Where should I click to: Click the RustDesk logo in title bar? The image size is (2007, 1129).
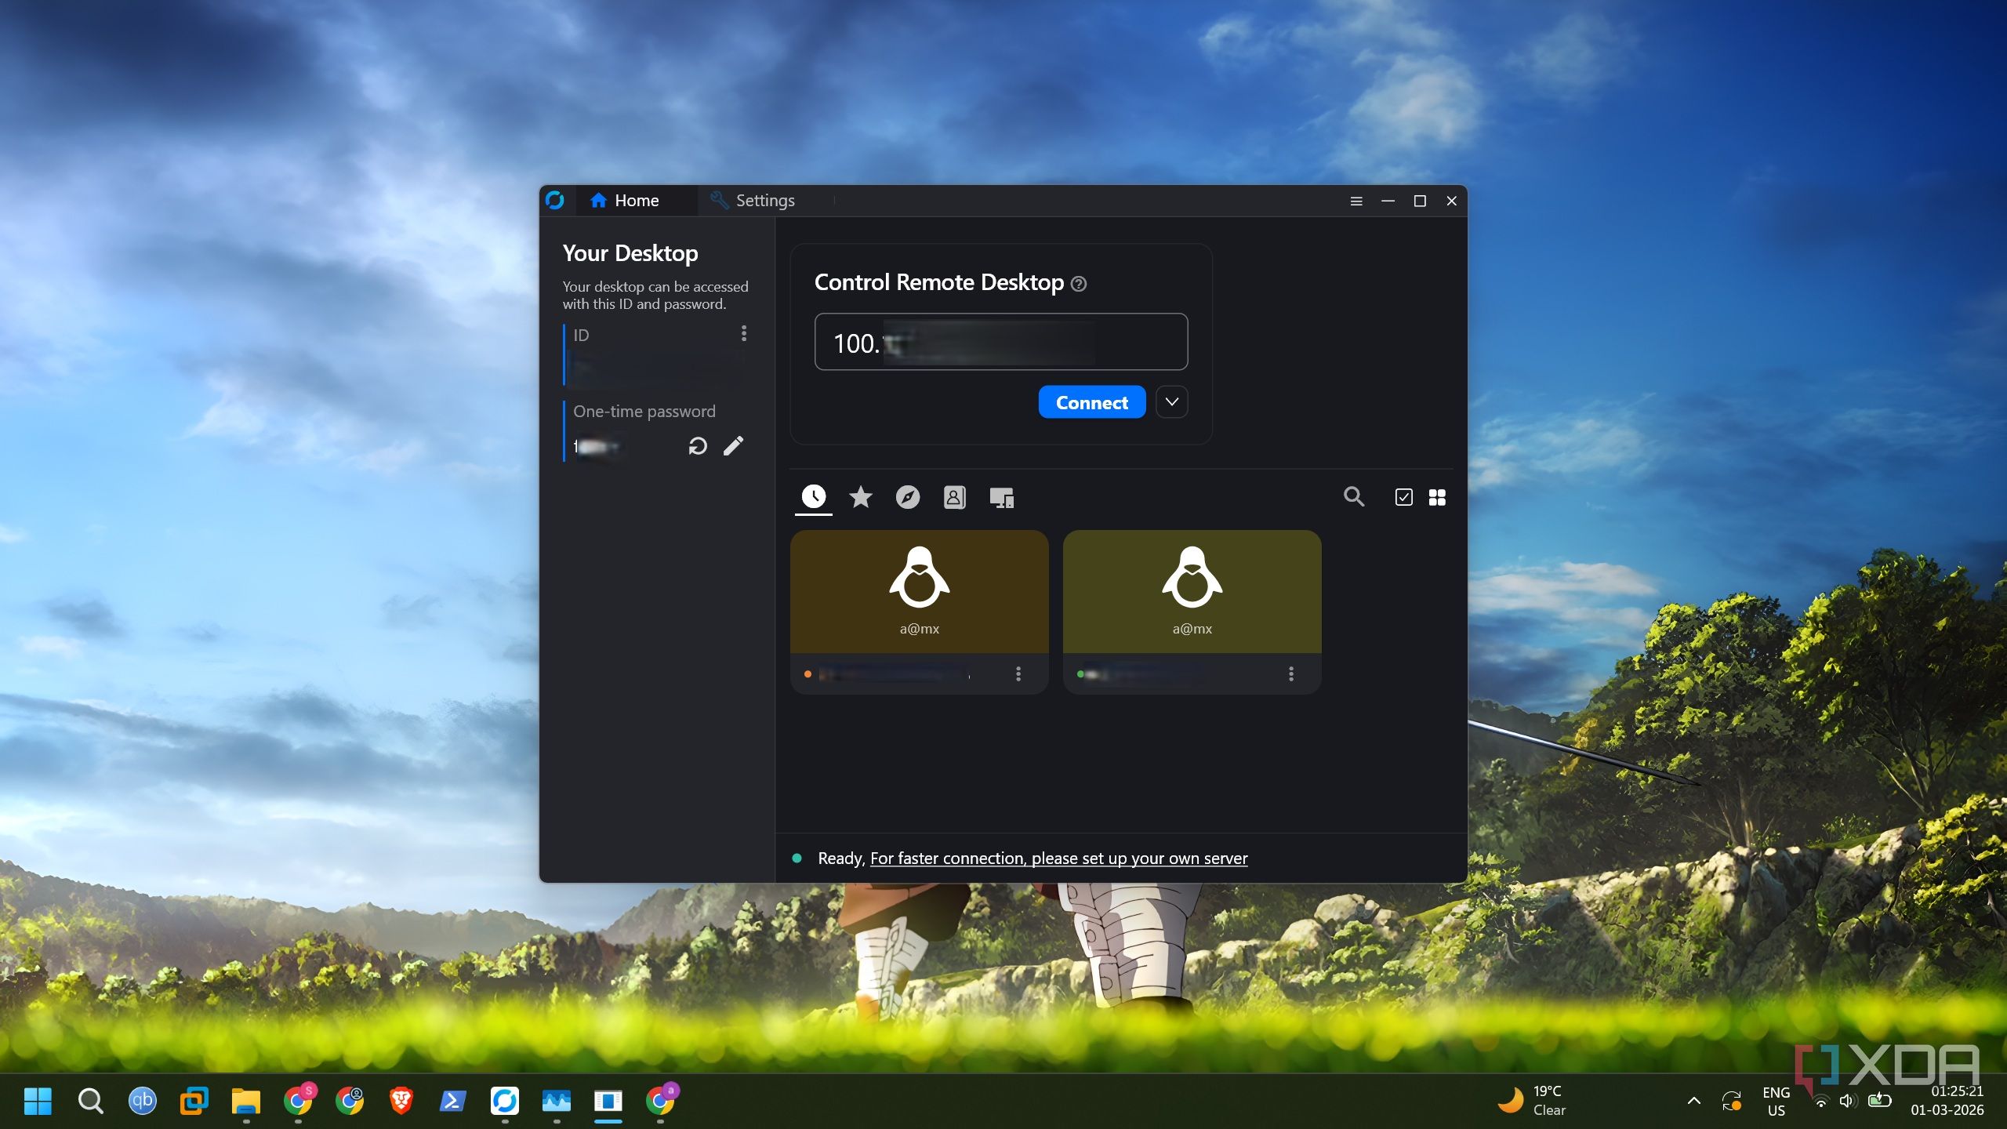(555, 201)
